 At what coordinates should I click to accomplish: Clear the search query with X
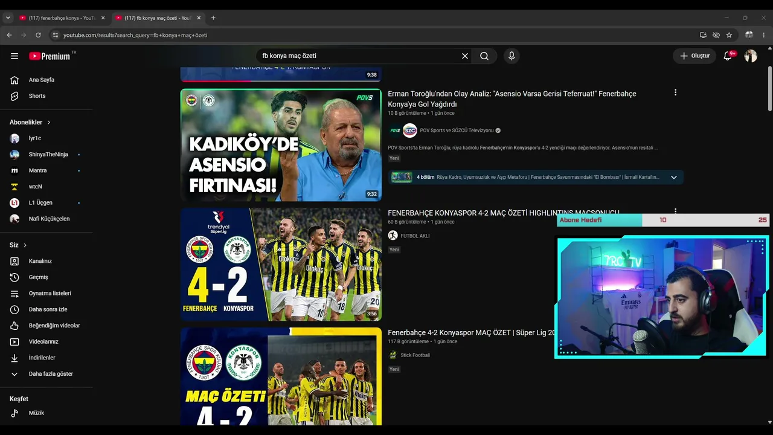pyautogui.click(x=465, y=56)
